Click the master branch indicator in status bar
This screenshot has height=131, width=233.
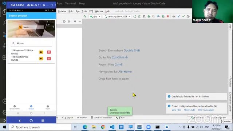click(x=226, y=122)
